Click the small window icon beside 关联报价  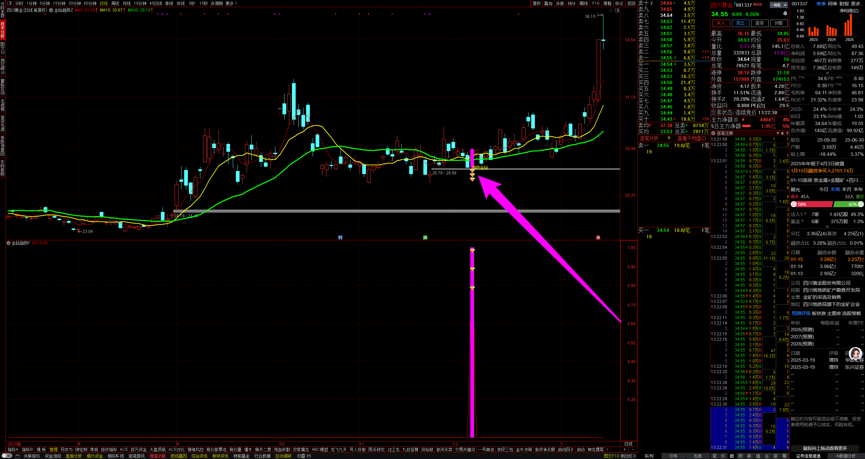(x=18, y=456)
